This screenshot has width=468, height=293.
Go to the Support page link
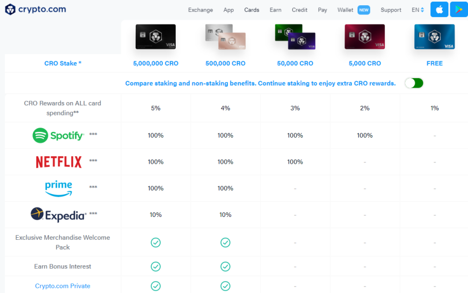391,10
